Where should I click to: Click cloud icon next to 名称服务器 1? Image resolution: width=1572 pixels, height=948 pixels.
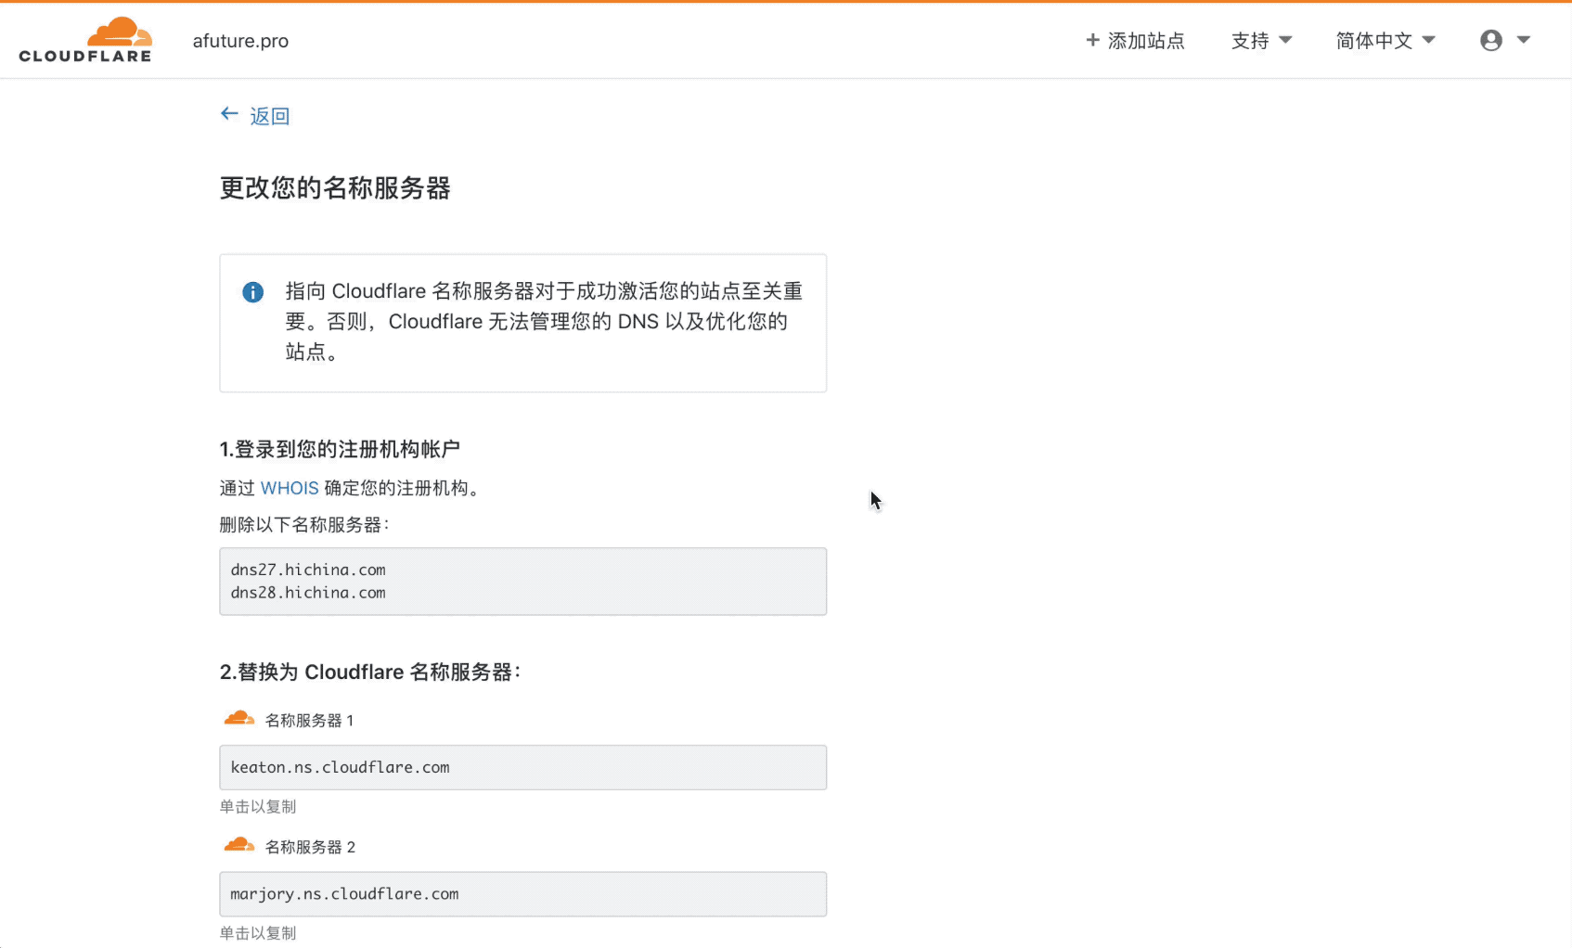coord(239,719)
